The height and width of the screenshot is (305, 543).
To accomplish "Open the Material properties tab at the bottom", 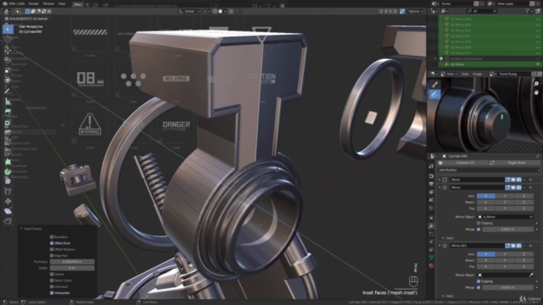I will 431,265.
